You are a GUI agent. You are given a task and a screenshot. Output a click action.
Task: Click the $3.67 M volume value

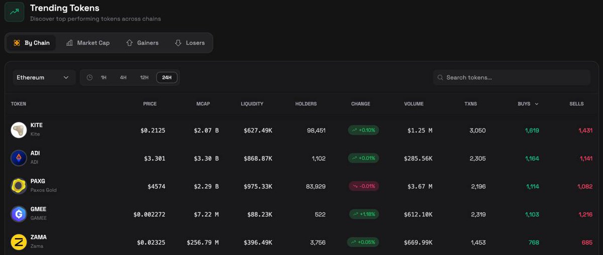[420, 187]
